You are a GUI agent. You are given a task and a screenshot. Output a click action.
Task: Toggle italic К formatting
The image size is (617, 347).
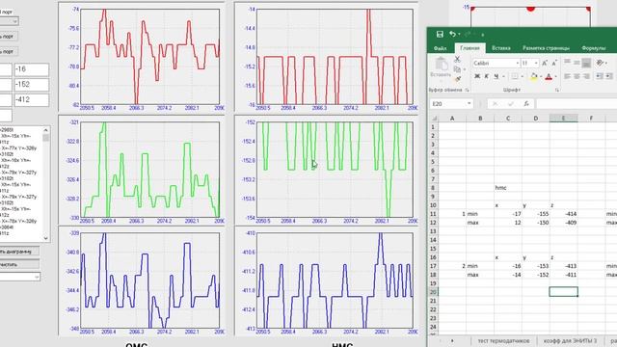pos(486,76)
